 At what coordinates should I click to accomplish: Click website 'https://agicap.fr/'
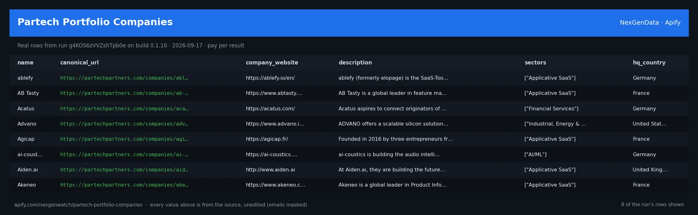tap(267, 139)
